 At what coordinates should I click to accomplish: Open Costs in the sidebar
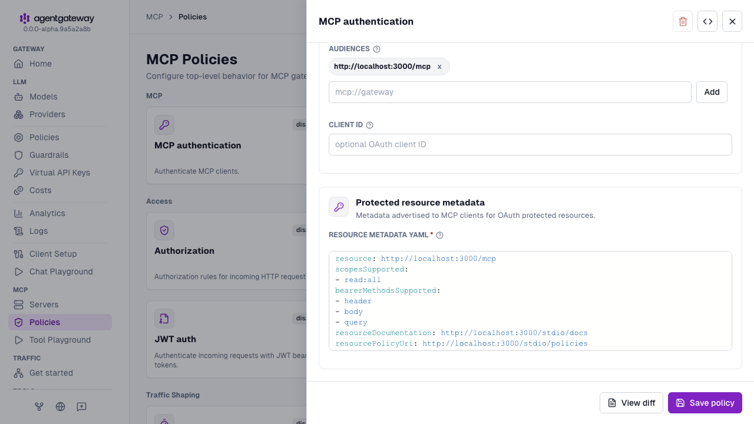pos(60,190)
